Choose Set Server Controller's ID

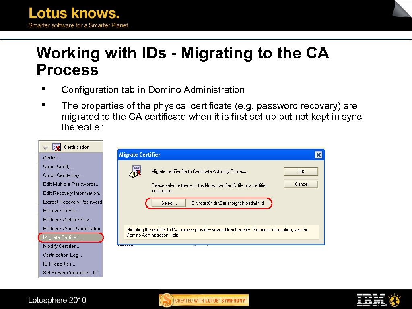pos(72,273)
